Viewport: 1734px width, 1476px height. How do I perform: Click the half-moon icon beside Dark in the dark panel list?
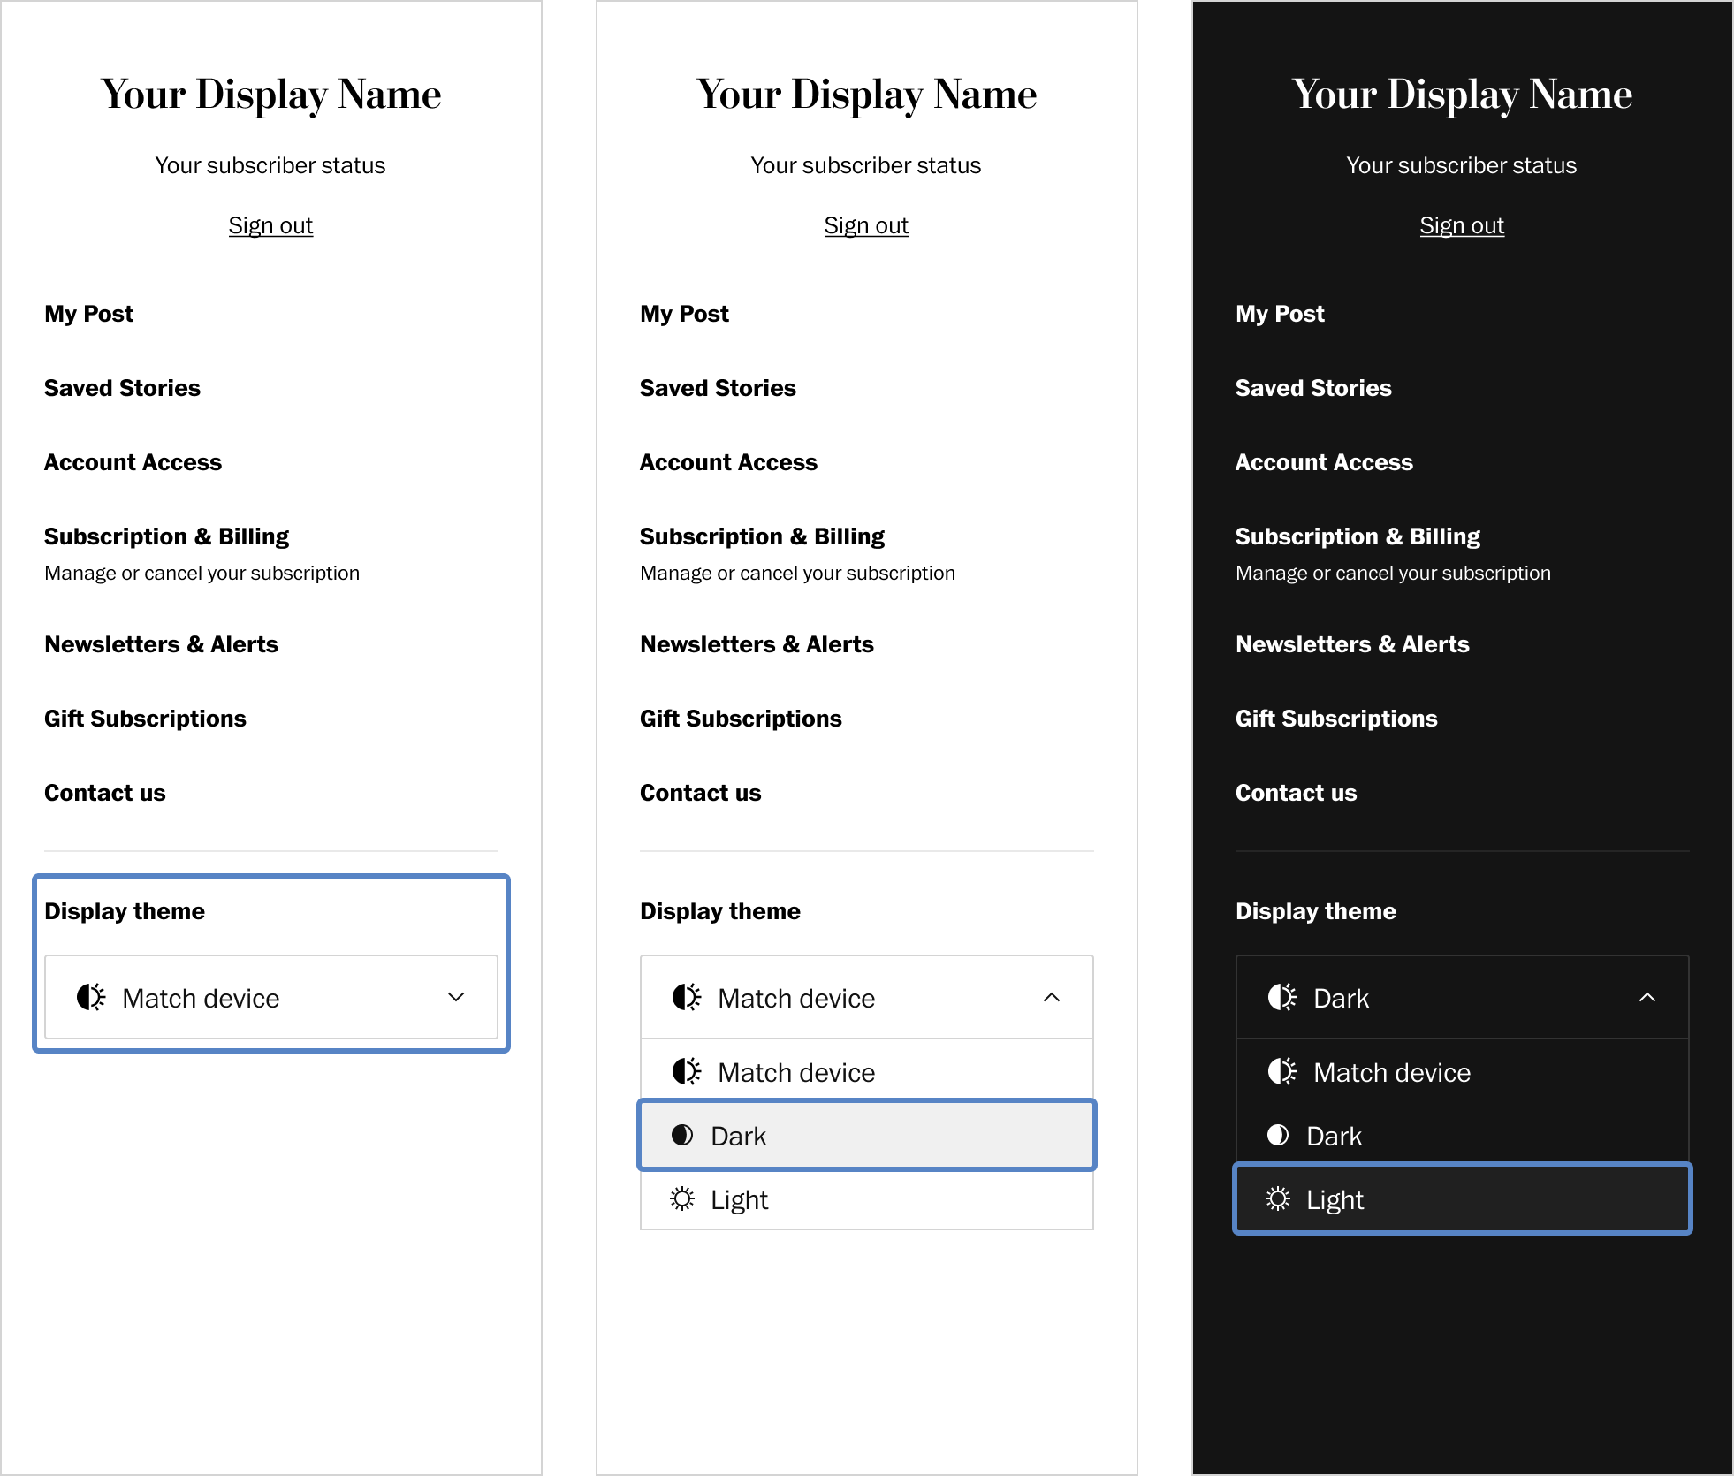point(1278,1136)
